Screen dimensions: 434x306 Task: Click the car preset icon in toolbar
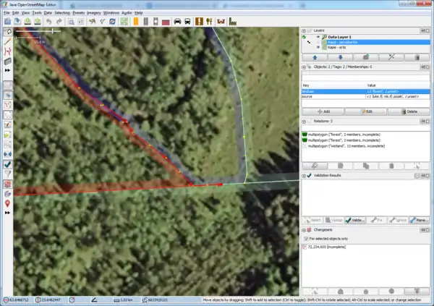178,22
